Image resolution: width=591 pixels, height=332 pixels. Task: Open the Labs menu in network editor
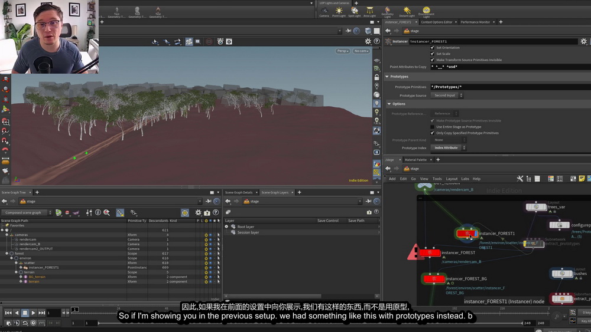pos(465,179)
